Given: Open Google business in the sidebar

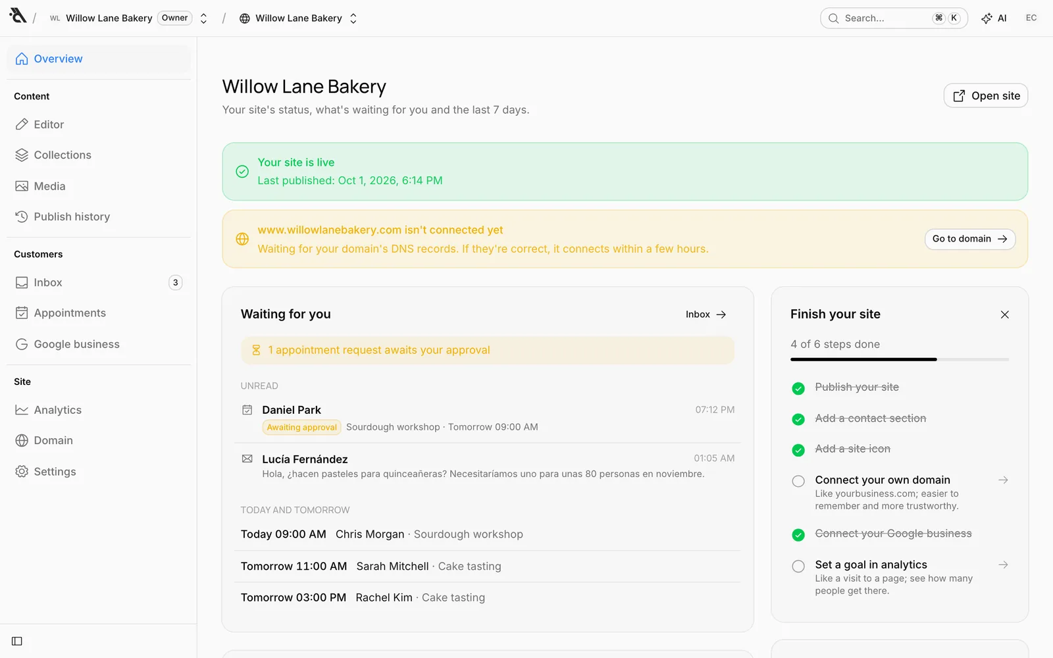Looking at the screenshot, I should pos(99,344).
